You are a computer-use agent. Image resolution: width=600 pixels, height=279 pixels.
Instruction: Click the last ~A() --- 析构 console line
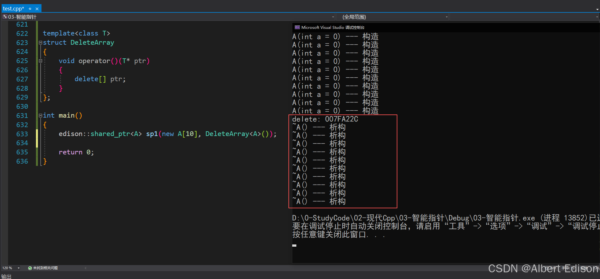(319, 201)
